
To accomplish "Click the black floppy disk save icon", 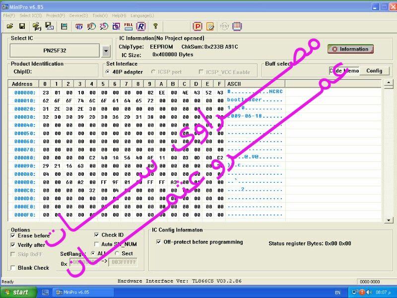I will pyautogui.click(x=22, y=26).
